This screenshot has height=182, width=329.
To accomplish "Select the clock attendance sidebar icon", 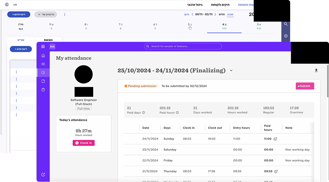I will (43, 73).
